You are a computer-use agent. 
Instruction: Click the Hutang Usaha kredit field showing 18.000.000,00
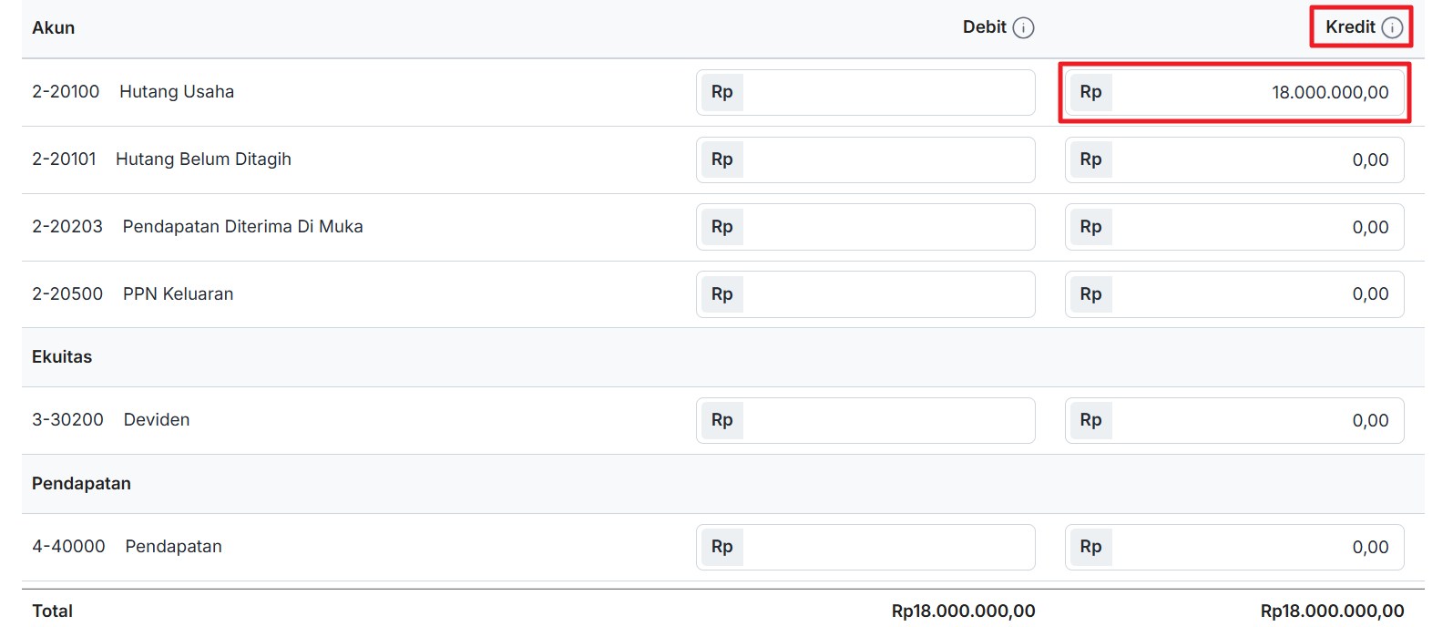(x=1234, y=92)
